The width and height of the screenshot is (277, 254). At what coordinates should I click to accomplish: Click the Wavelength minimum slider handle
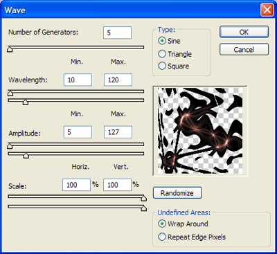pos(10,93)
